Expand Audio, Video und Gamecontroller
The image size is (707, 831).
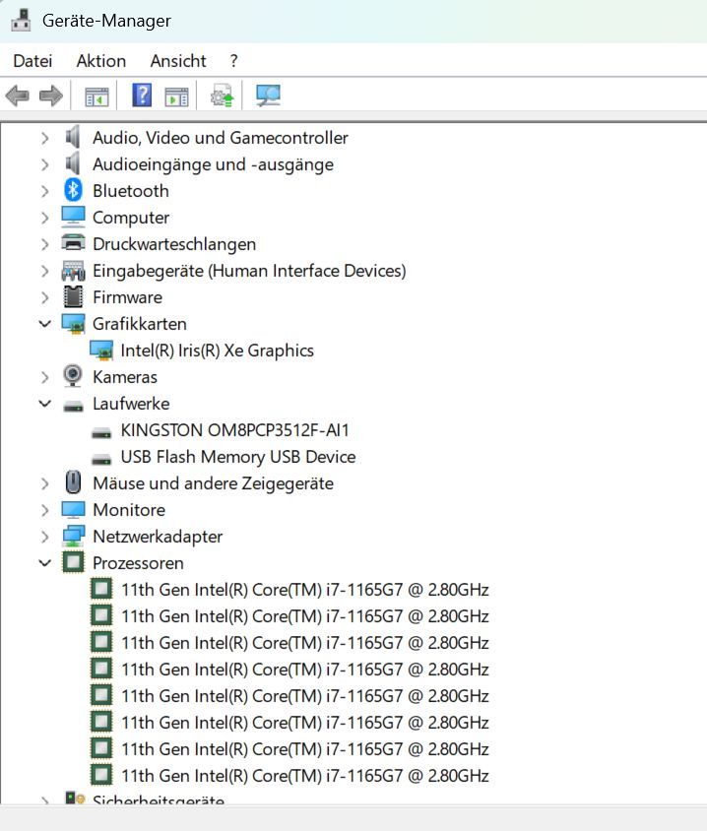click(45, 138)
